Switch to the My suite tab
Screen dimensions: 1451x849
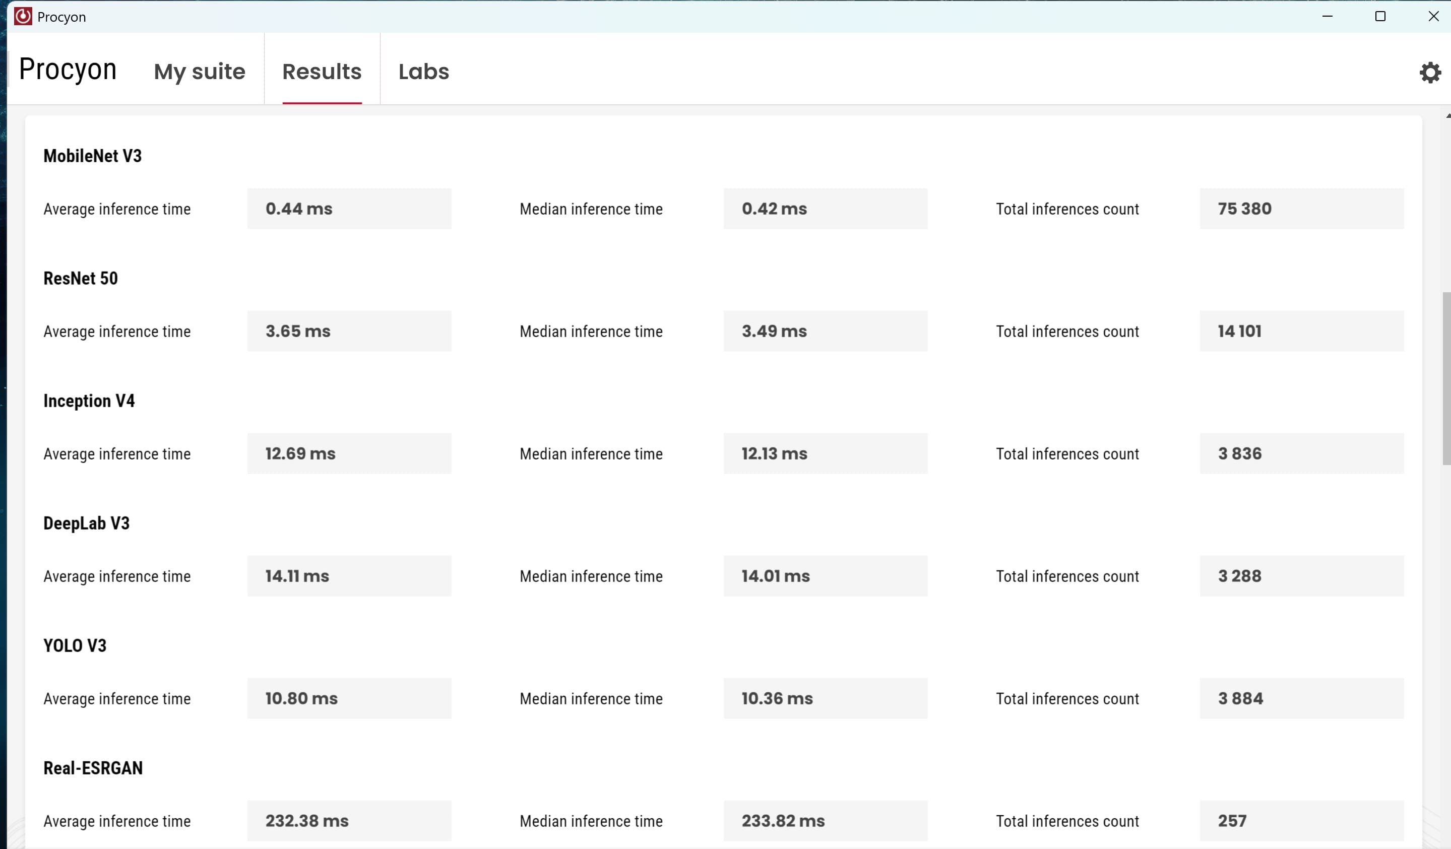[199, 72]
